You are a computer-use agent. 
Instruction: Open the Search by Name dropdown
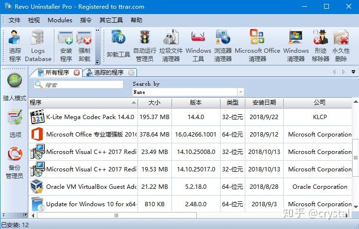[x=240, y=92]
